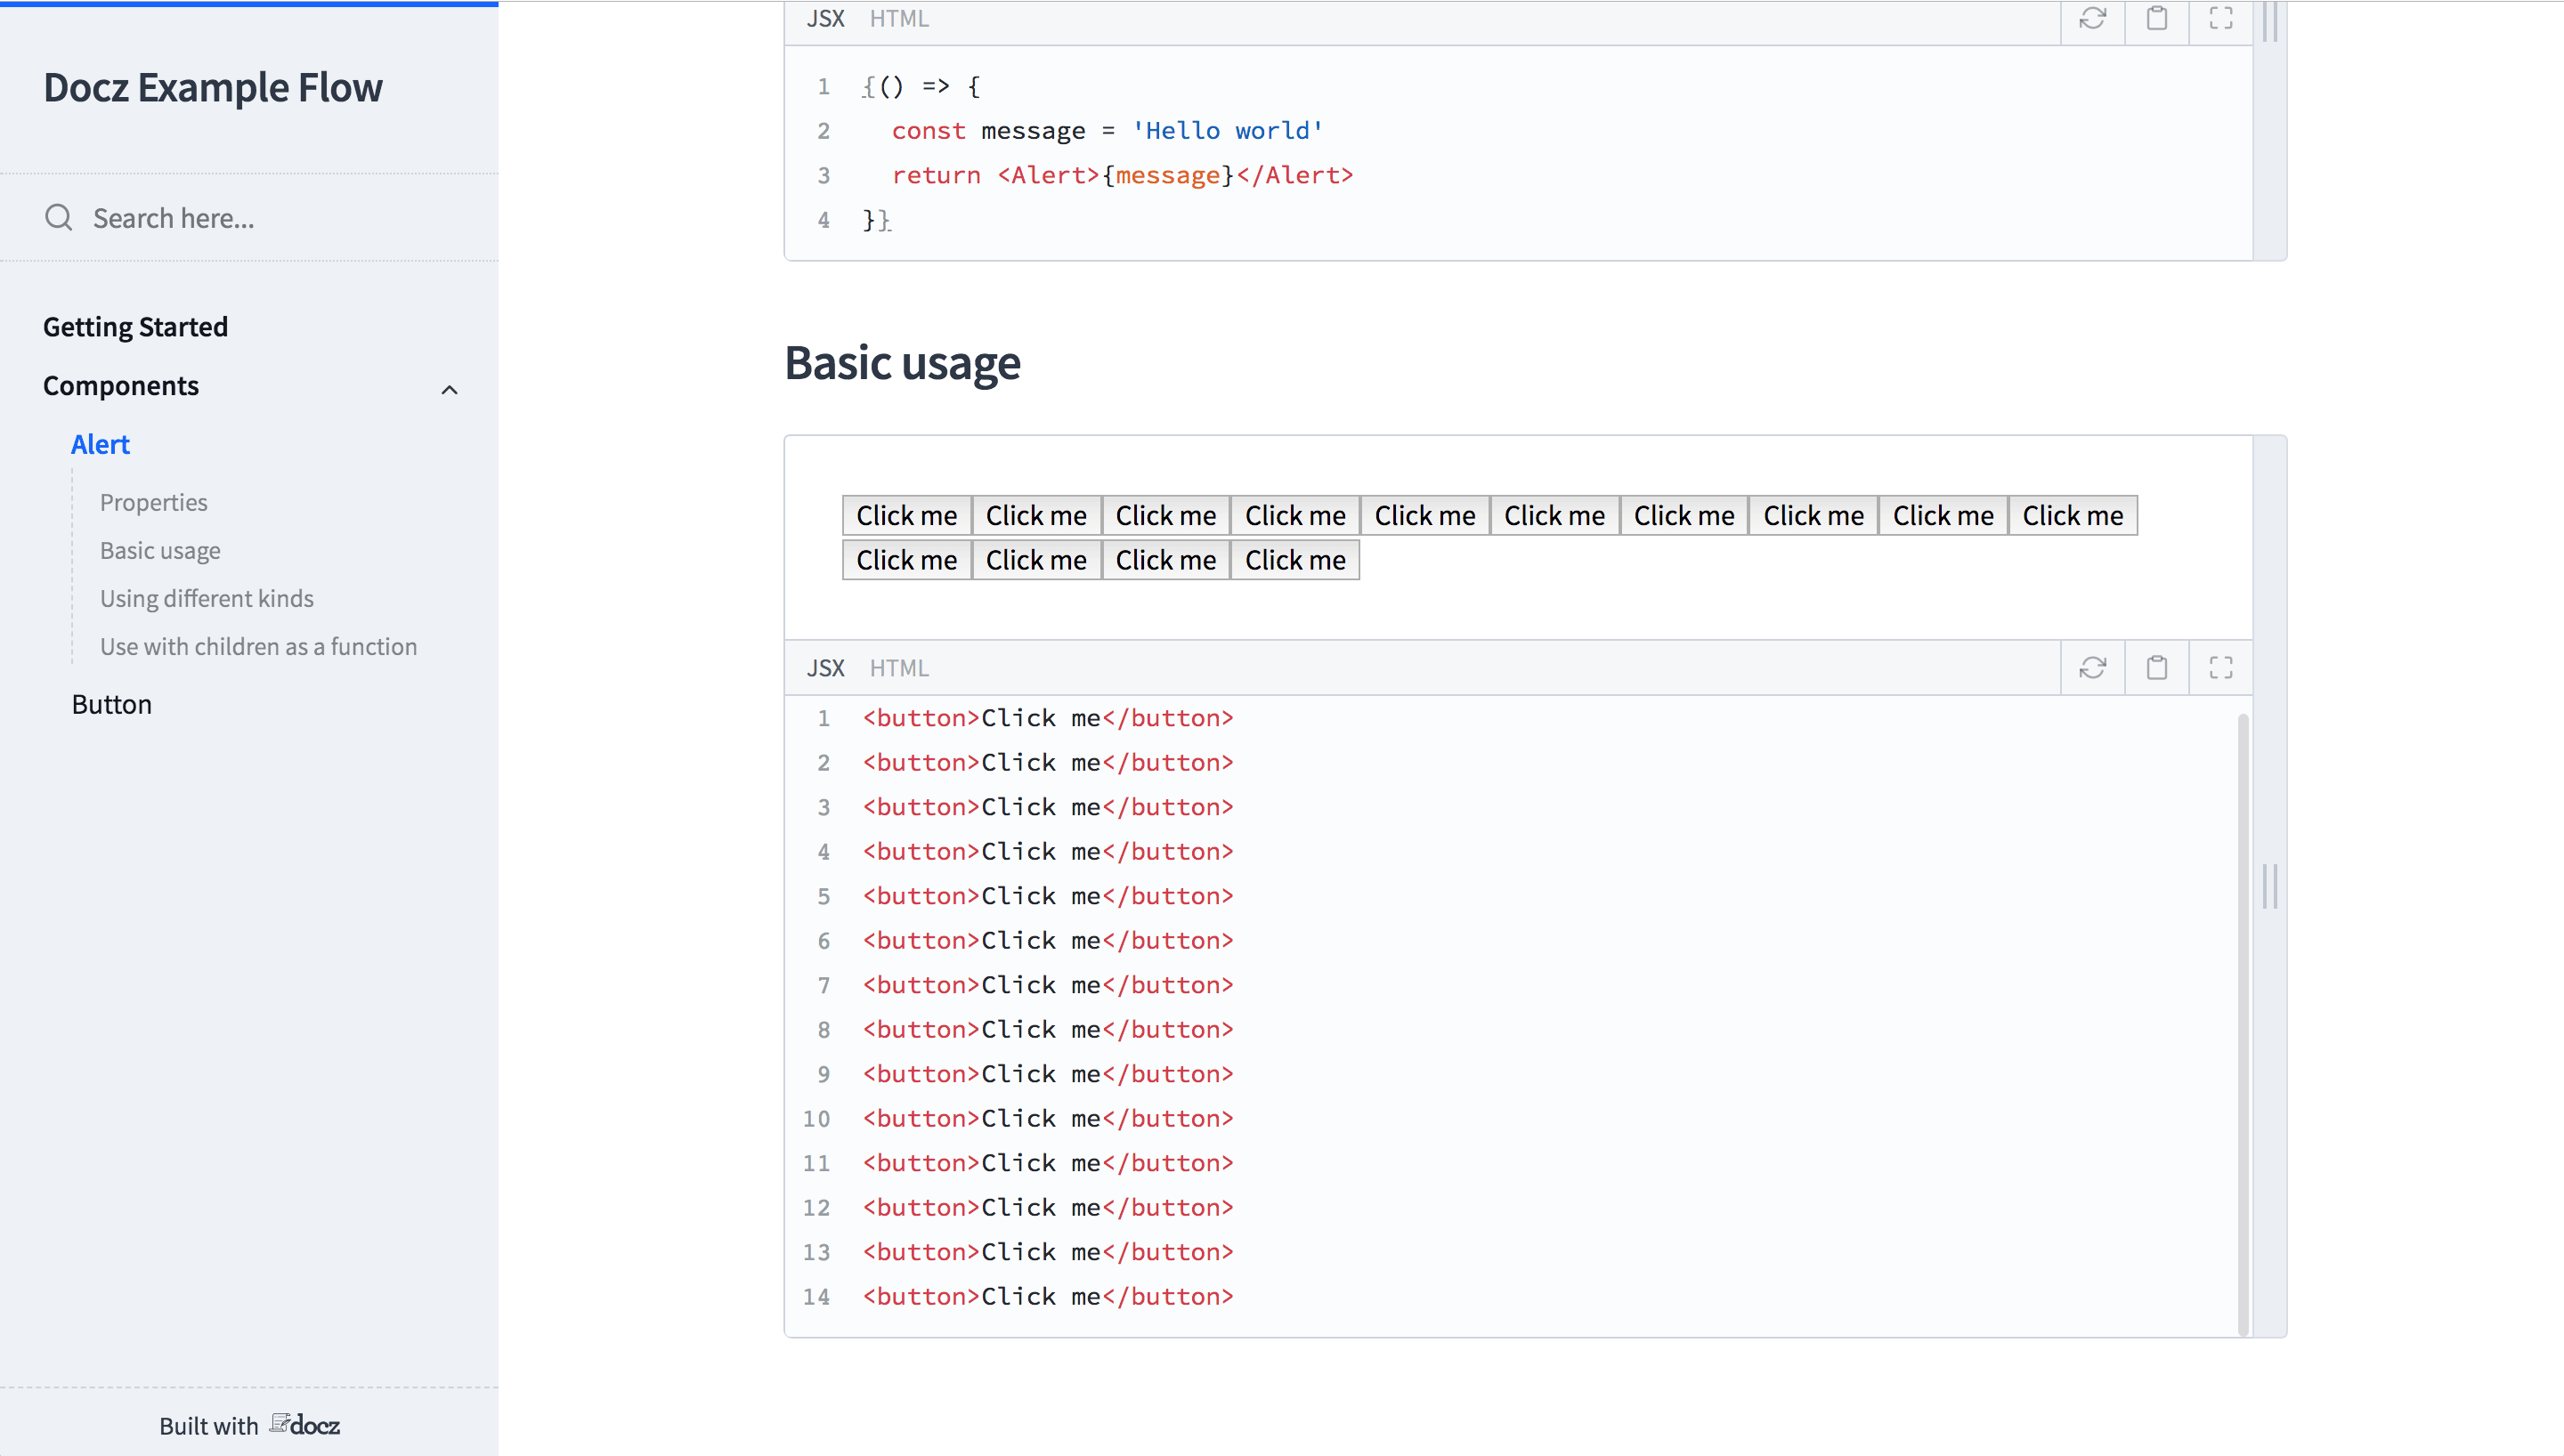Click the docz logo in footer
Screen dimensions: 2564x1456
click(305, 1424)
